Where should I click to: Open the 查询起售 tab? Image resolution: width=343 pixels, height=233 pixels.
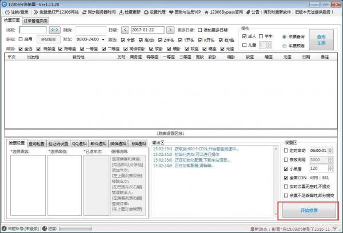click(x=37, y=143)
